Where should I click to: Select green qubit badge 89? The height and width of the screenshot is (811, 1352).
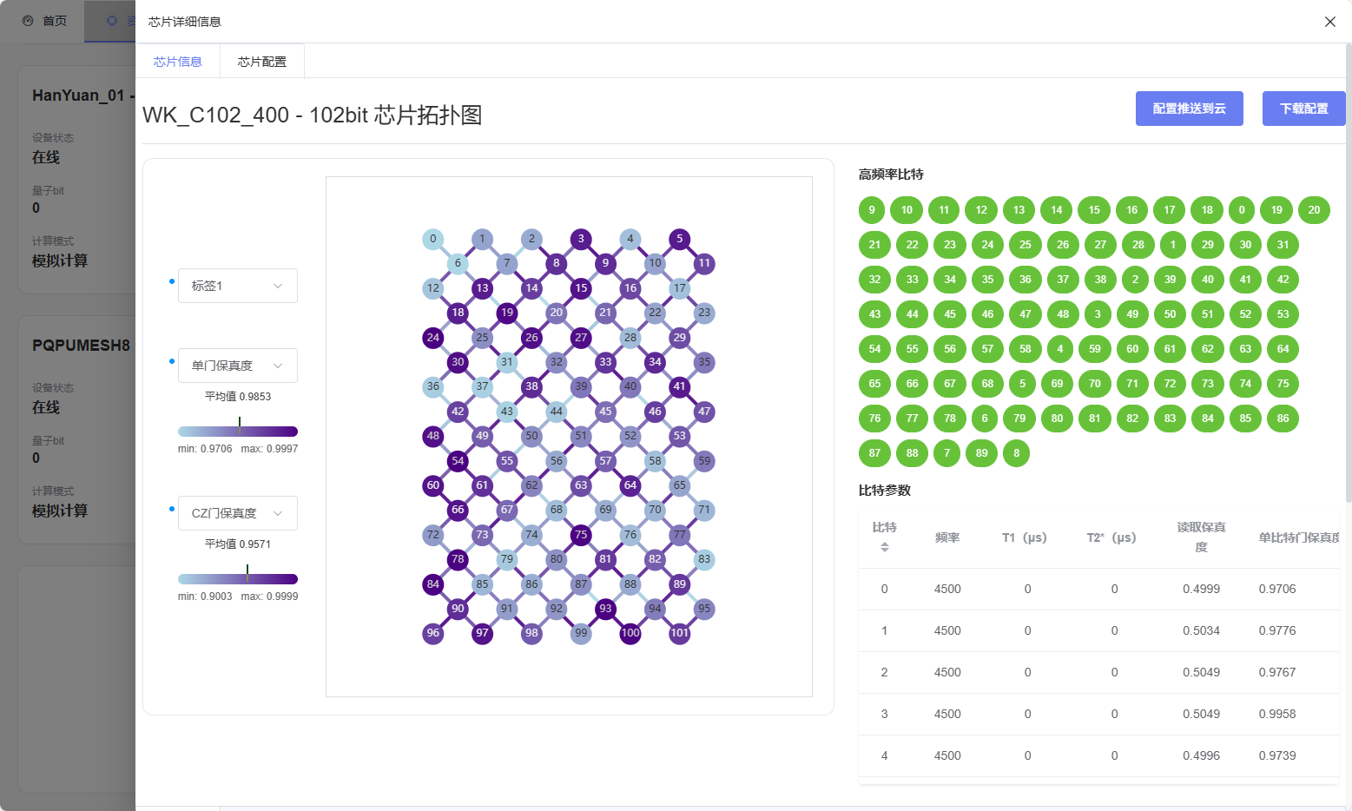point(981,453)
